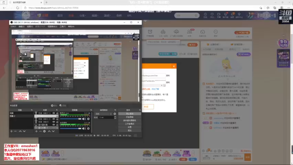
Task: Move the selected scene up
Action: pyautogui.click(x=20, y=131)
